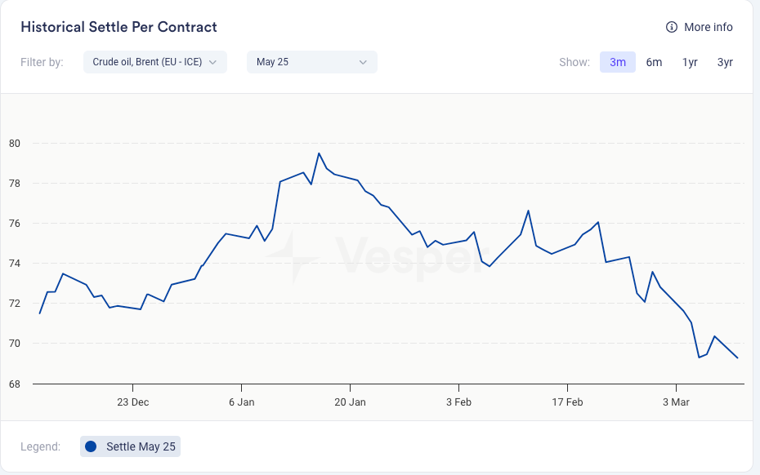Switch to the 6m time range
This screenshot has width=760, height=475.
pyautogui.click(x=654, y=62)
